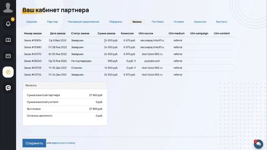Screen dimensions: 267x150
Task: Open the Условия tab
Action: [x=179, y=22]
